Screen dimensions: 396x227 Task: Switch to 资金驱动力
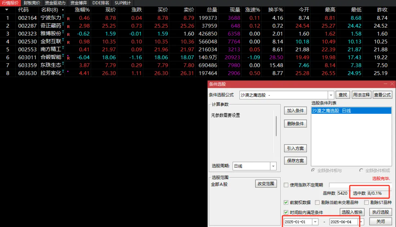click(x=55, y=3)
